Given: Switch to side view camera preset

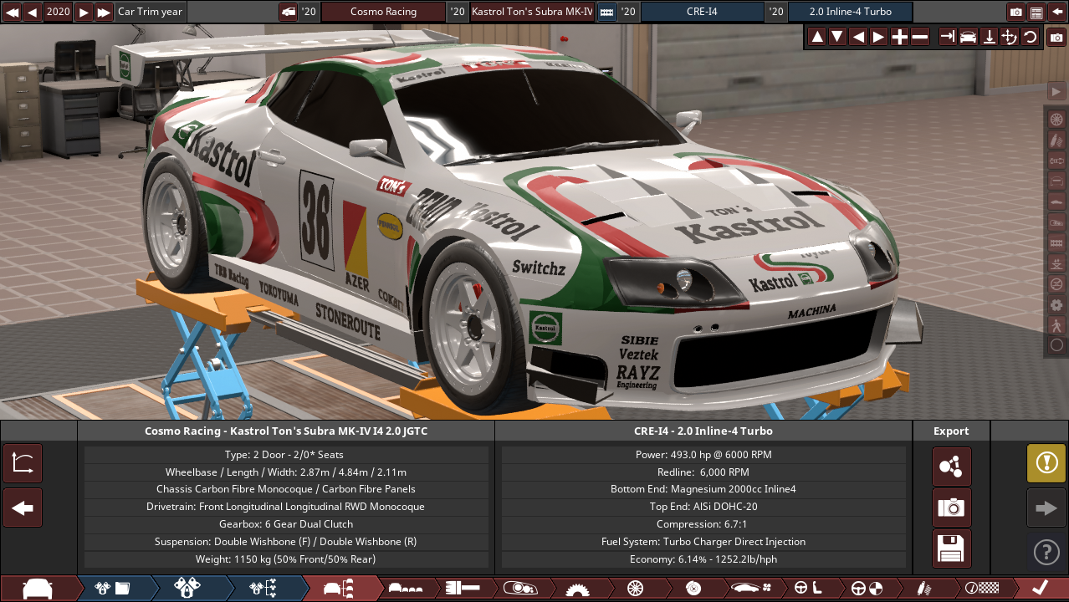Looking at the screenshot, I should [948, 37].
